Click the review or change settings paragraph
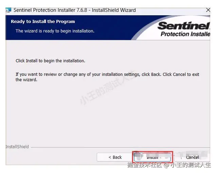Viewport: 216px width, 173px height. coord(107,77)
